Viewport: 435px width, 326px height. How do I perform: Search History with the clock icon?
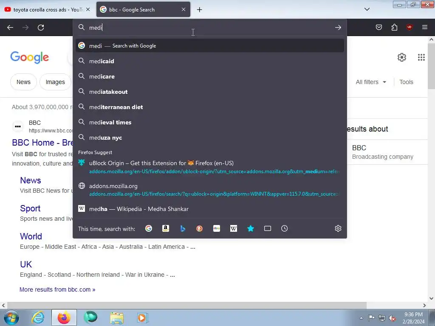tap(284, 228)
